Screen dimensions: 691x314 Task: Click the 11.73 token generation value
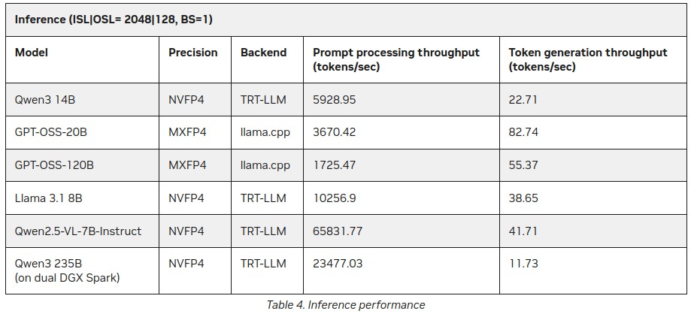pos(522,264)
